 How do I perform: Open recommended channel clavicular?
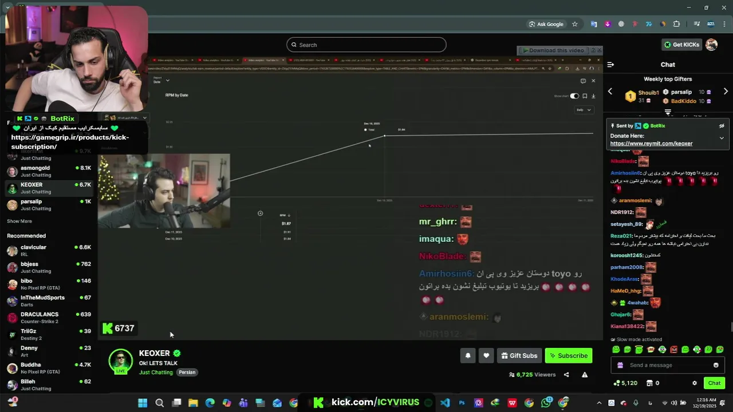pyautogui.click(x=49, y=251)
